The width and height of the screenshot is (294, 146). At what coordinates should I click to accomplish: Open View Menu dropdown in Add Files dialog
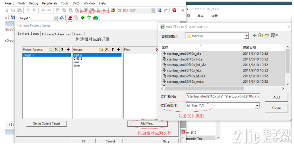pyautogui.click(x=275, y=35)
